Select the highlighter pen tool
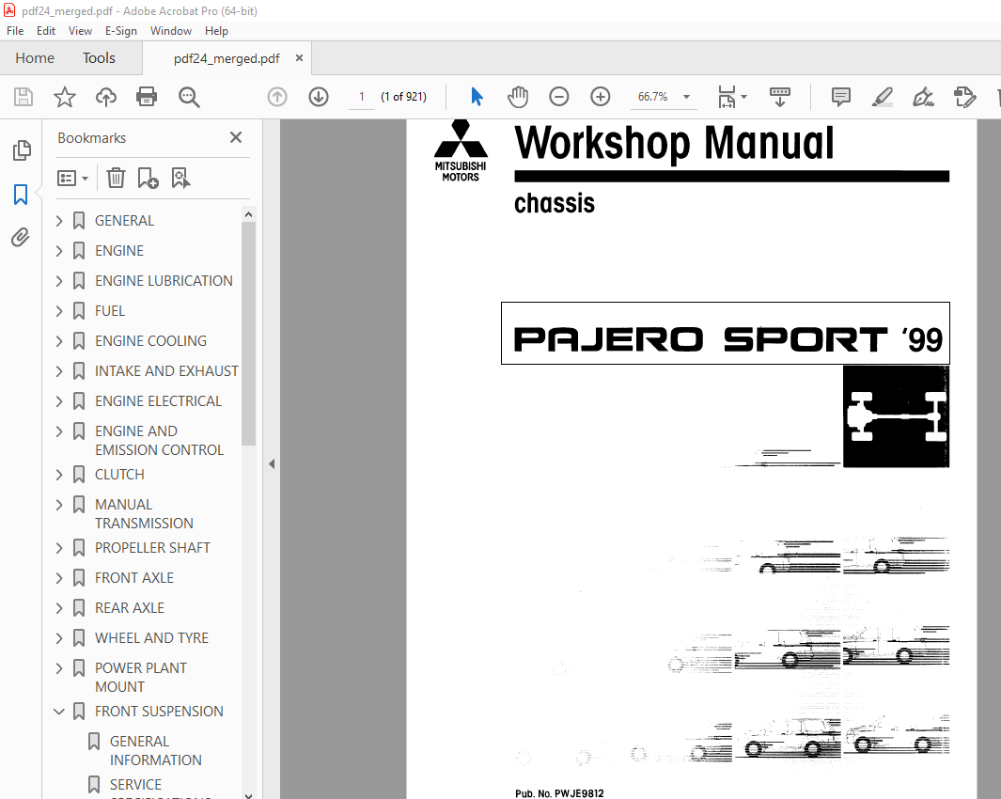The width and height of the screenshot is (1001, 799). 883,97
